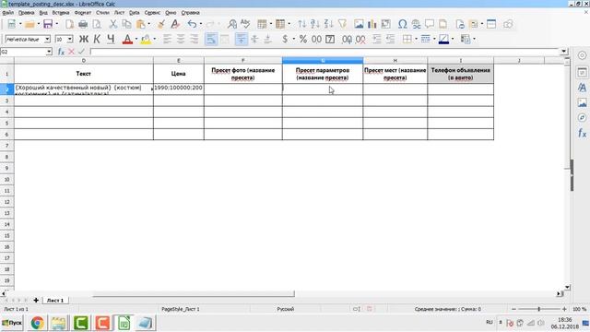Click the Cut scissors icon

click(x=112, y=24)
